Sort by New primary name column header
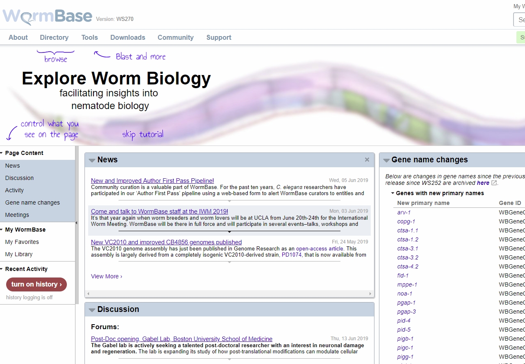 point(423,203)
